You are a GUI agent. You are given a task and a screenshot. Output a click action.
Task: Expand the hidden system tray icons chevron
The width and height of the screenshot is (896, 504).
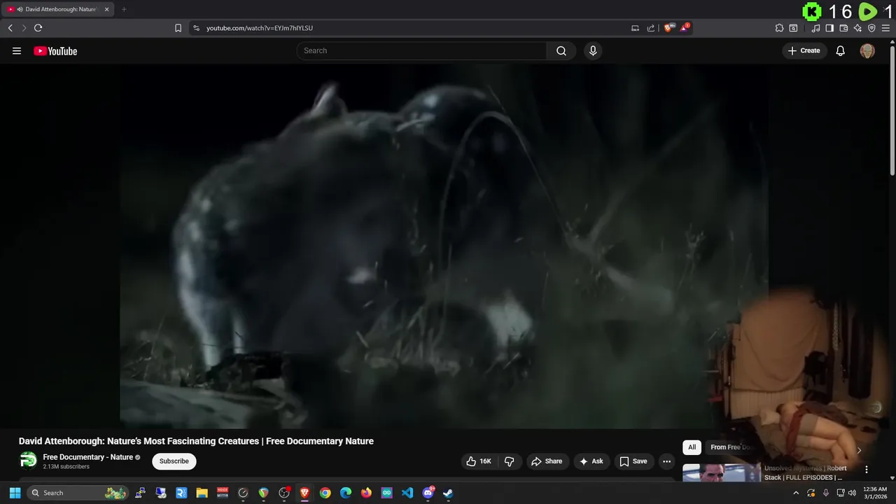point(795,493)
